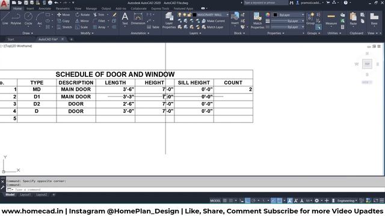This screenshot has height=216, width=385.
Task: Click the Group tool
Action: 310,19
